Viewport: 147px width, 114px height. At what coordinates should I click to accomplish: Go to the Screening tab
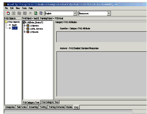point(33,107)
